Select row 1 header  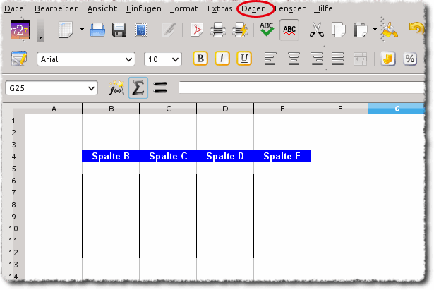pos(13,121)
